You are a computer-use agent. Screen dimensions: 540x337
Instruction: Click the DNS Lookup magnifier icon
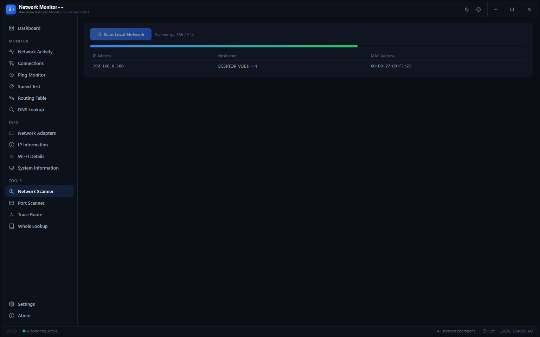[x=12, y=110]
